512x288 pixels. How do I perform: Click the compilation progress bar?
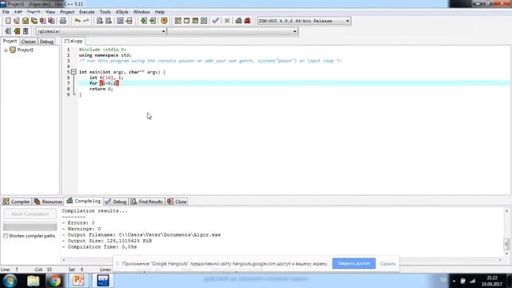[30, 226]
